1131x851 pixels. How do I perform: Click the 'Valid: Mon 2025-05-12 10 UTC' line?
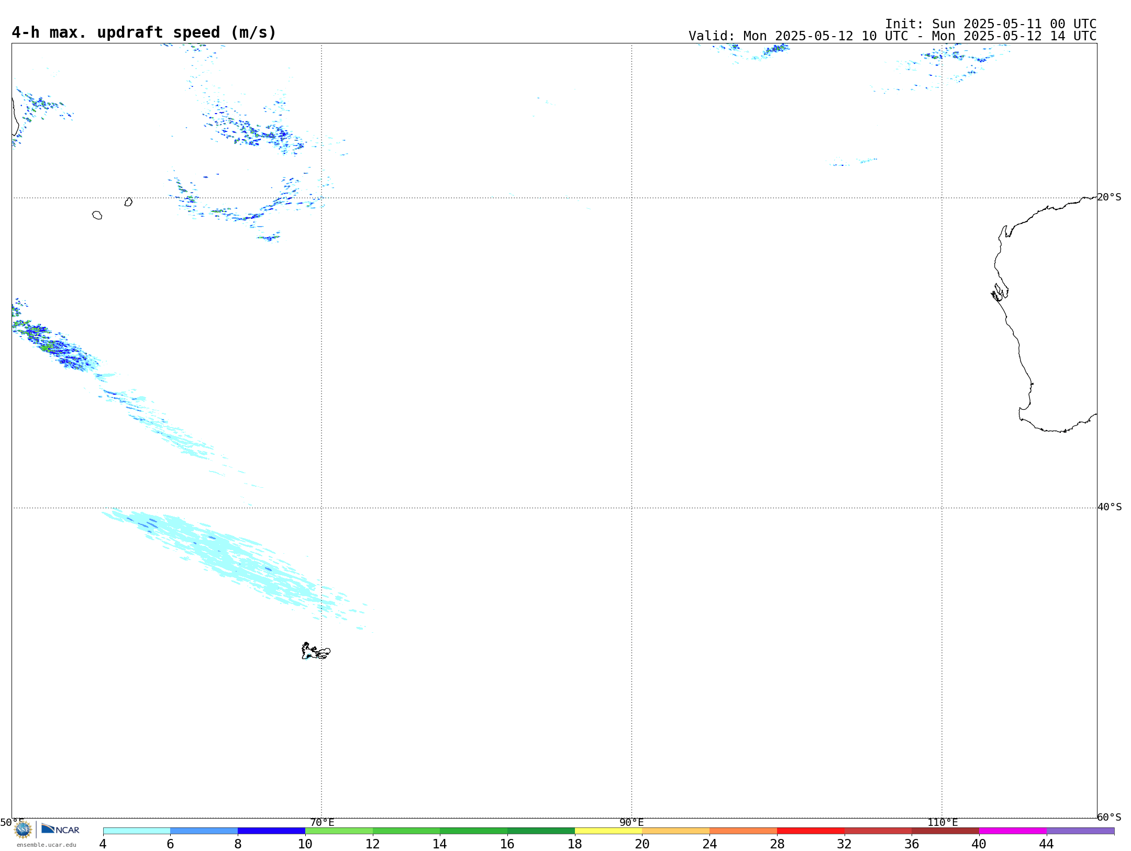click(892, 36)
